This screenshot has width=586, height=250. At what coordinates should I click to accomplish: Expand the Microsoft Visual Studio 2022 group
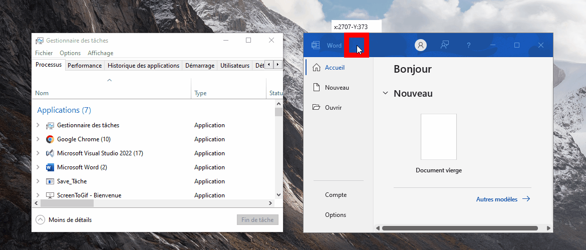(x=38, y=153)
